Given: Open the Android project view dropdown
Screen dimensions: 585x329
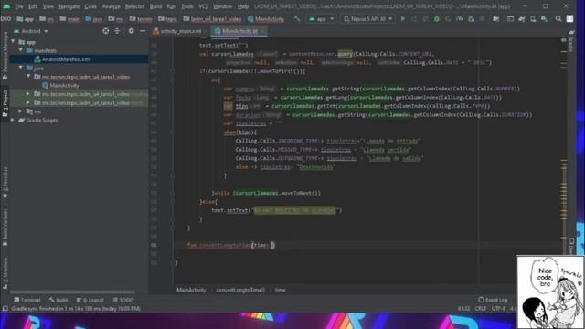Looking at the screenshot, I should [31, 31].
